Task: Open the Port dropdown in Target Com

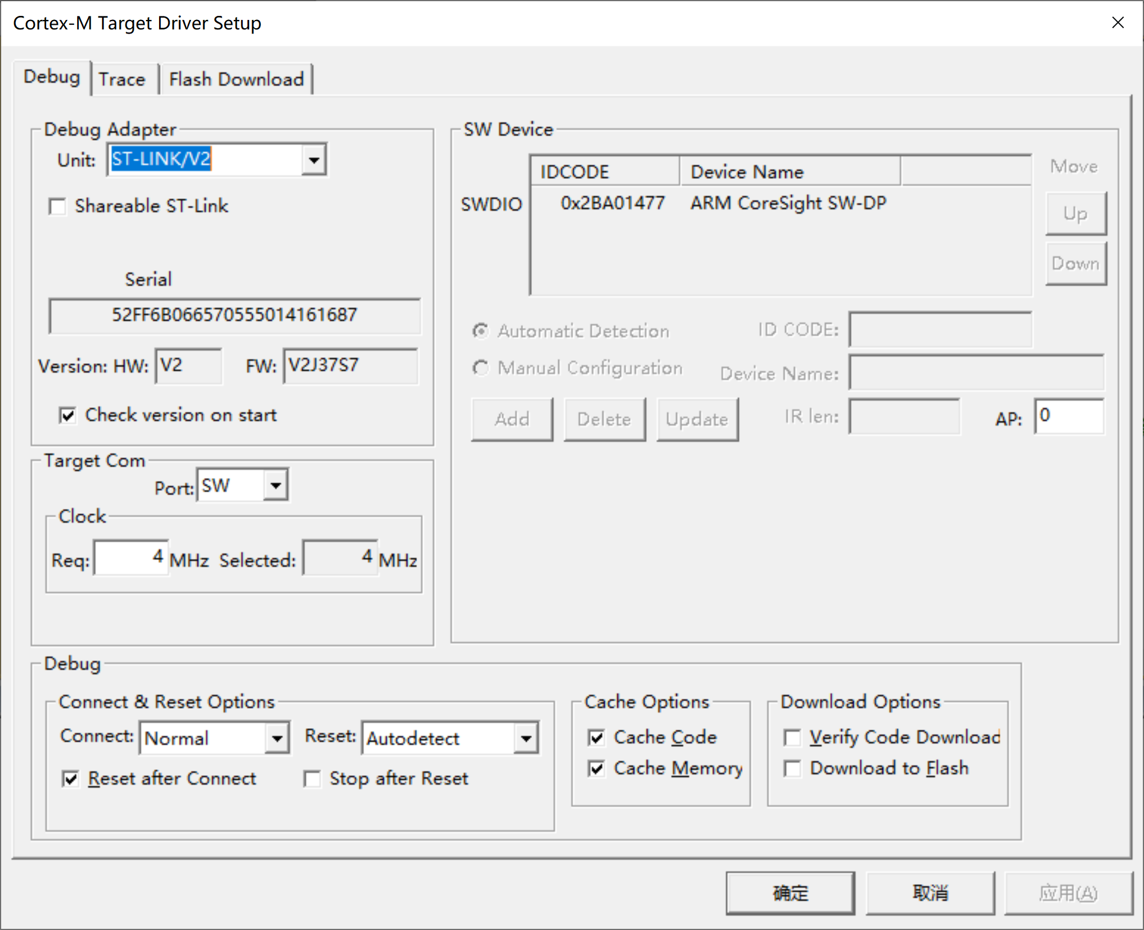Action: point(275,485)
